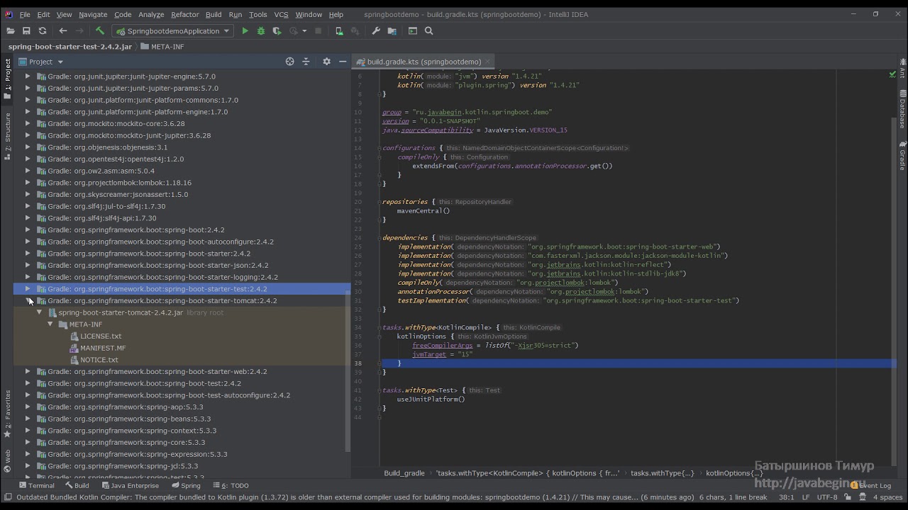The width and height of the screenshot is (908, 510).
Task: Expand the spring-boot-starter-web:2.4.2 node
Action: click(28, 371)
